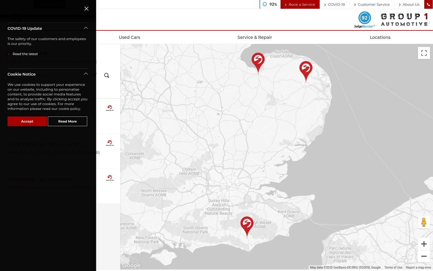The width and height of the screenshot is (433, 271).
Task: Open the Used Cars menu
Action: (129, 37)
